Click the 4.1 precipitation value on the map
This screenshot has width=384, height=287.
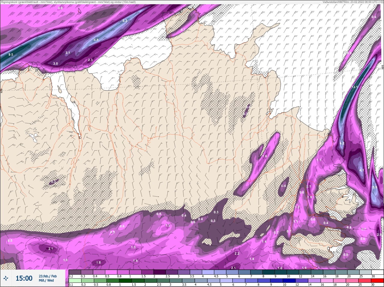[362, 170]
